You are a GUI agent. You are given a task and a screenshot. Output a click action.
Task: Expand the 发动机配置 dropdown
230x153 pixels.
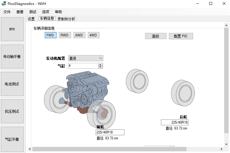(86, 58)
